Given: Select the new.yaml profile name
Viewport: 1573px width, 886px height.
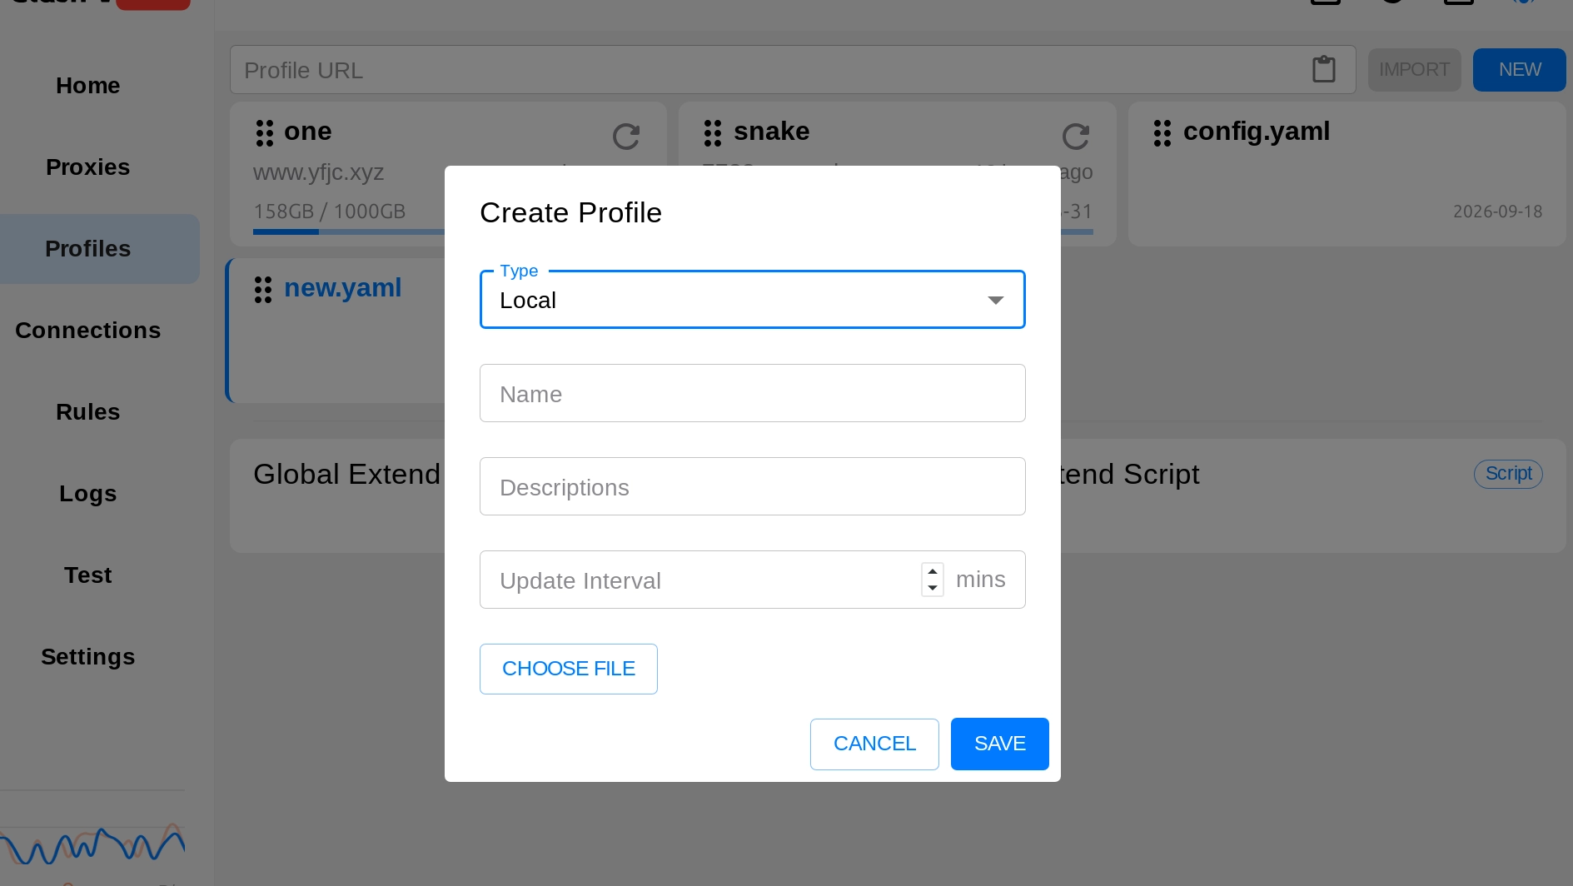Looking at the screenshot, I should click(x=343, y=288).
